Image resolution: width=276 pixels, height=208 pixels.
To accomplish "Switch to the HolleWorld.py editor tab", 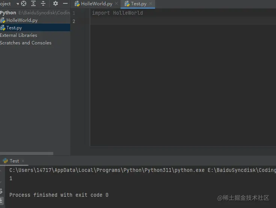I will 97,4.
